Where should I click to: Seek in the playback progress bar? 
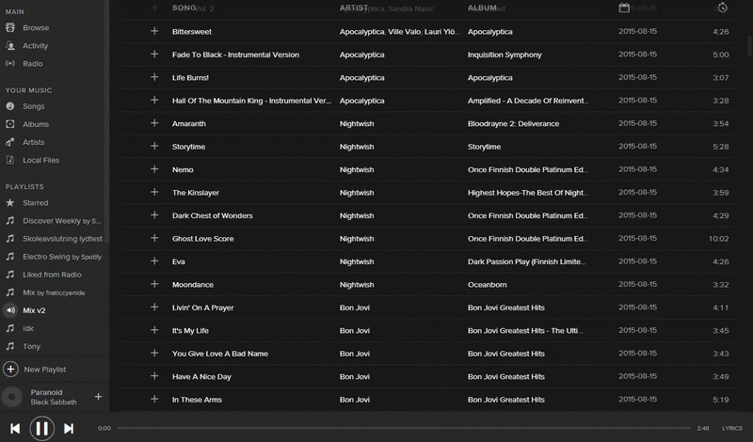(x=404, y=428)
